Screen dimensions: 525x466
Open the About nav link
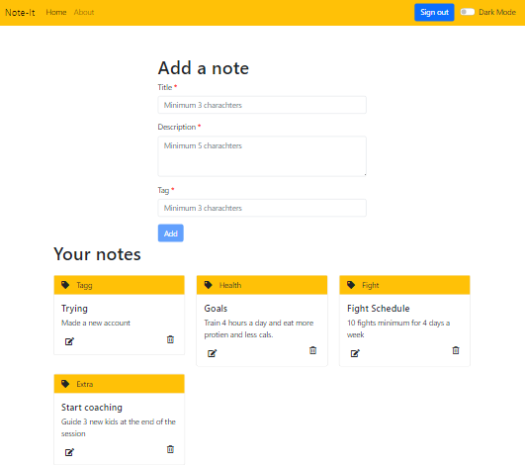coord(84,13)
